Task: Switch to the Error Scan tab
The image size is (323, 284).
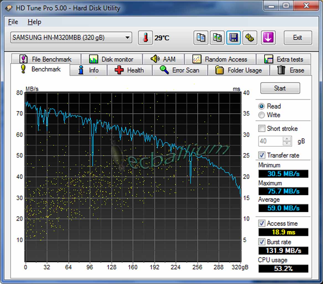Action: (180, 70)
